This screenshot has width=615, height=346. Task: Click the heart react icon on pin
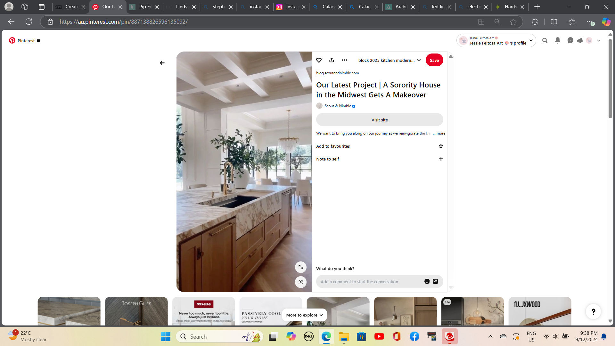point(319,60)
